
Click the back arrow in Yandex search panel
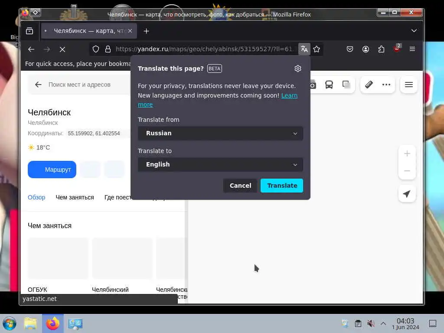(38, 85)
